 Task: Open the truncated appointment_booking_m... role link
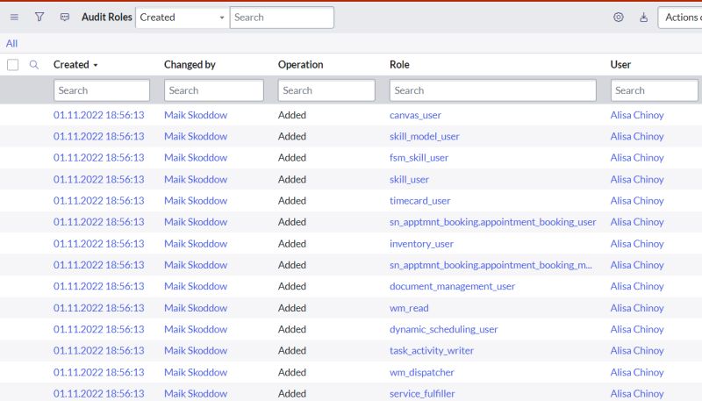point(491,265)
